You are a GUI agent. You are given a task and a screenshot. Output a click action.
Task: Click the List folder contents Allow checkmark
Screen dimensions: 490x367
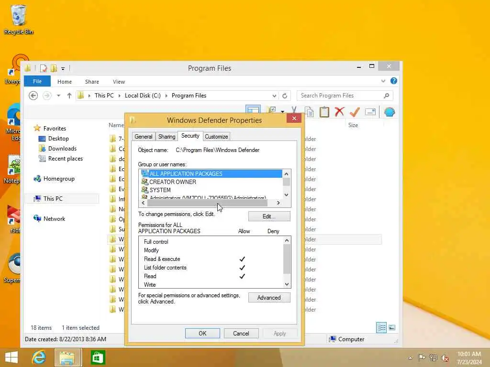[242, 268]
